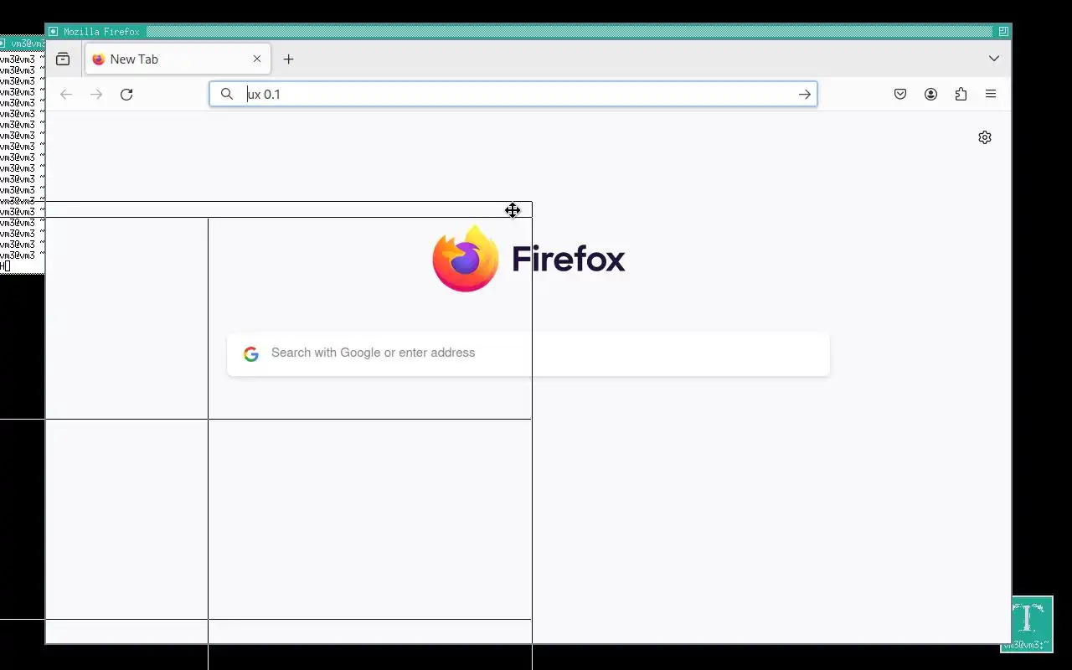Expand the list all tabs chevron
Viewport: 1072px width, 670px height.
(x=994, y=59)
